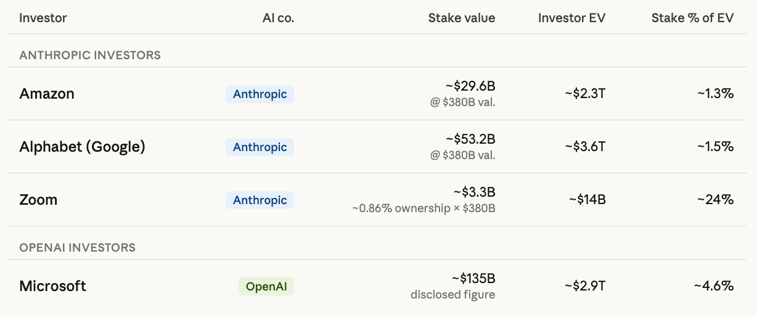Screen dimensions: 757x317
Task: Click the Microsoft investor name
Action: tap(52, 286)
